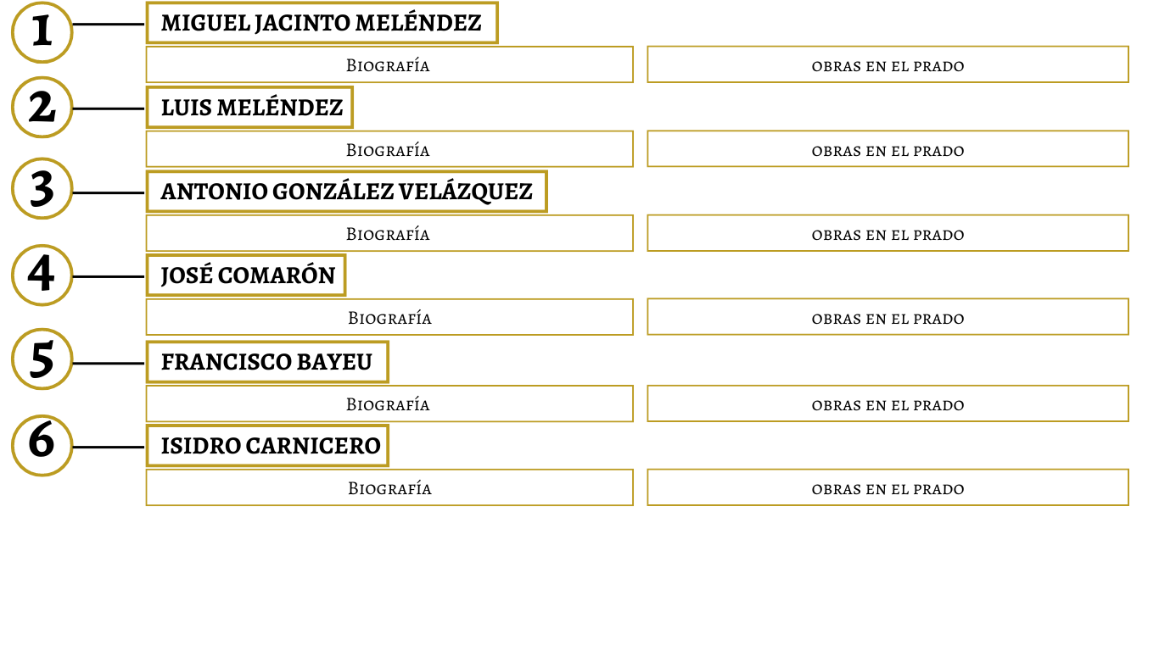Image resolution: width=1159 pixels, height=651 pixels.
Task: Click the number 2 circle icon
Action: point(42,108)
